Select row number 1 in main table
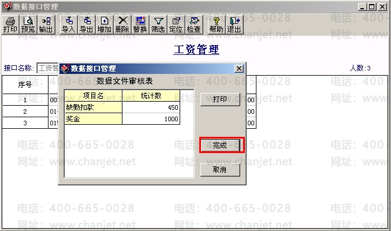391x231 pixels. (25, 100)
